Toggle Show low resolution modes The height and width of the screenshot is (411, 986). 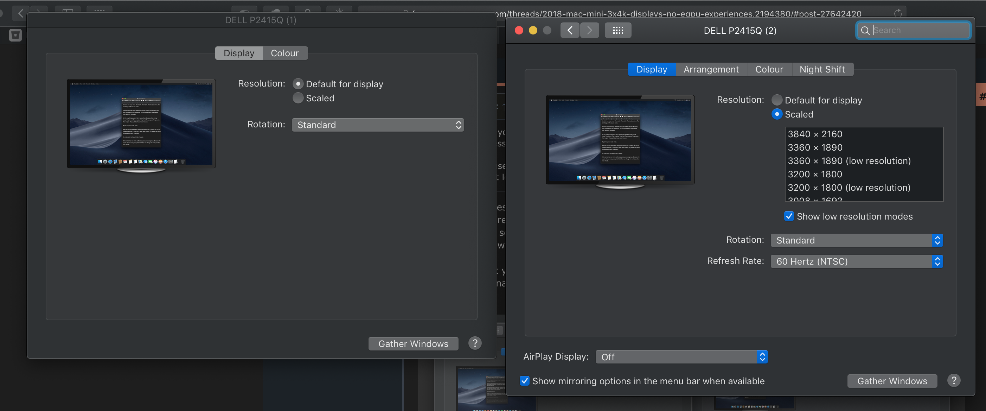789,216
